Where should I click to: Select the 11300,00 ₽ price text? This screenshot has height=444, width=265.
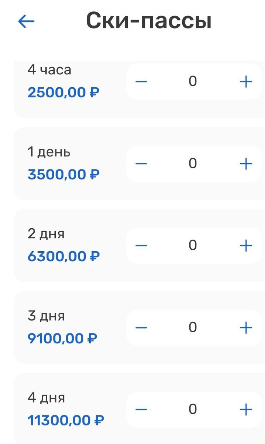tap(66, 420)
